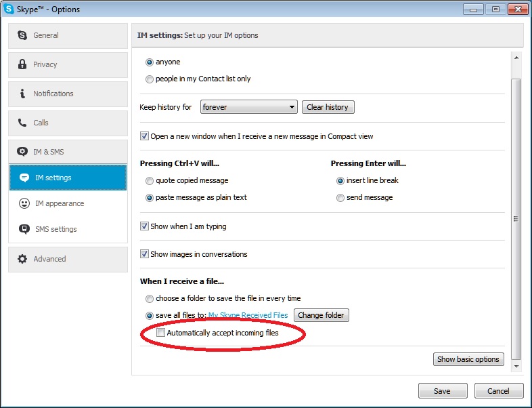
Task: Choose 'quote copied message' option
Action: pos(150,181)
